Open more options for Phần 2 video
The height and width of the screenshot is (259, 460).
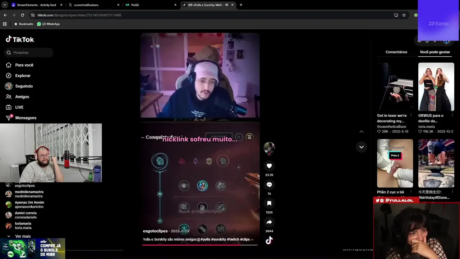(411, 192)
